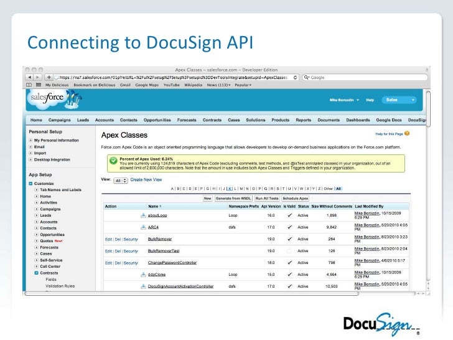Click Run All Tests button
This screenshot has height=340, width=453.
tap(267, 198)
